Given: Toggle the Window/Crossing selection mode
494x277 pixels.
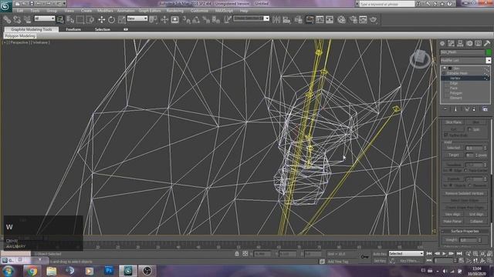Looking at the screenshot, I should click(90, 20).
